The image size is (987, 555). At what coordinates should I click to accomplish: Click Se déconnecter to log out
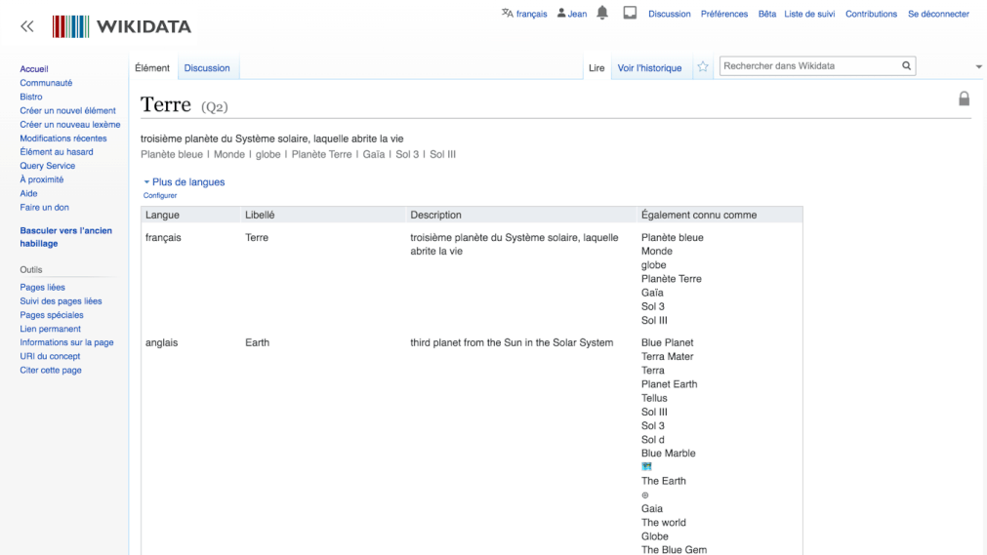pyautogui.click(x=937, y=14)
